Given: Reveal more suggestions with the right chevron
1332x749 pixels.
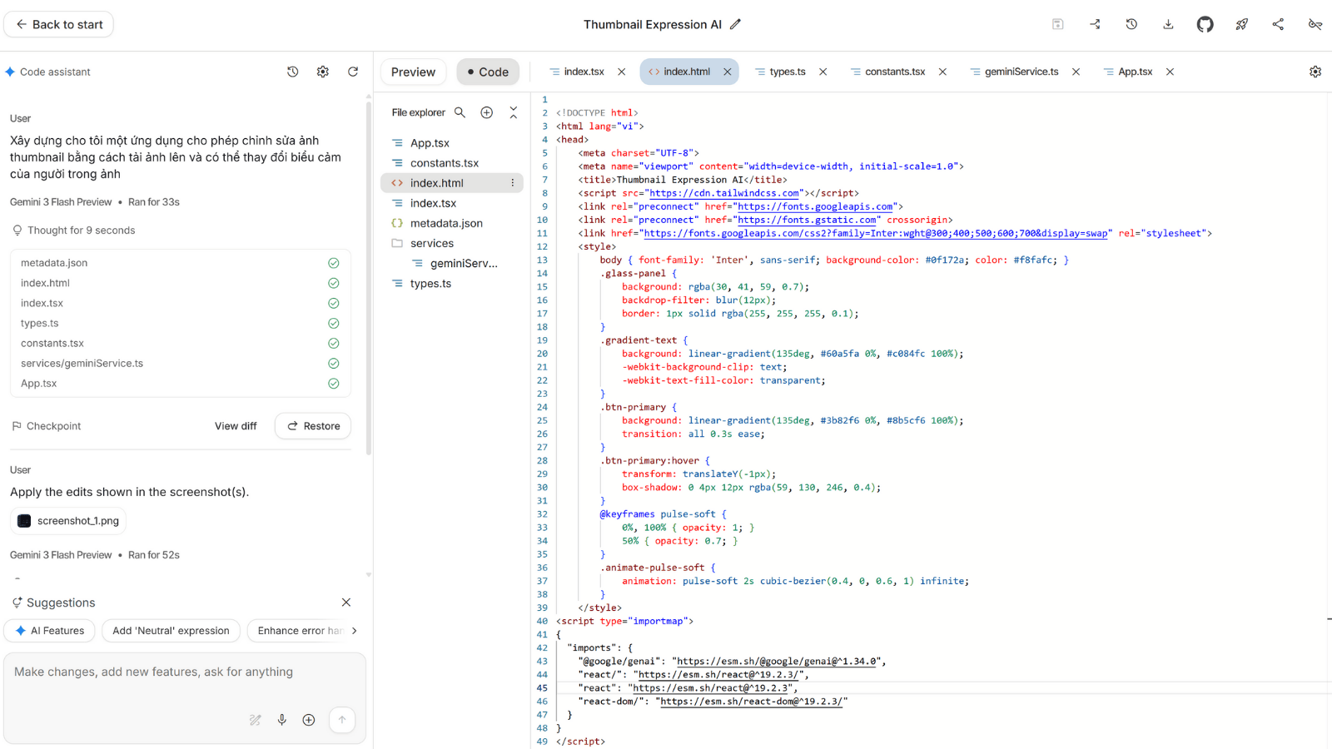Looking at the screenshot, I should [x=355, y=630].
